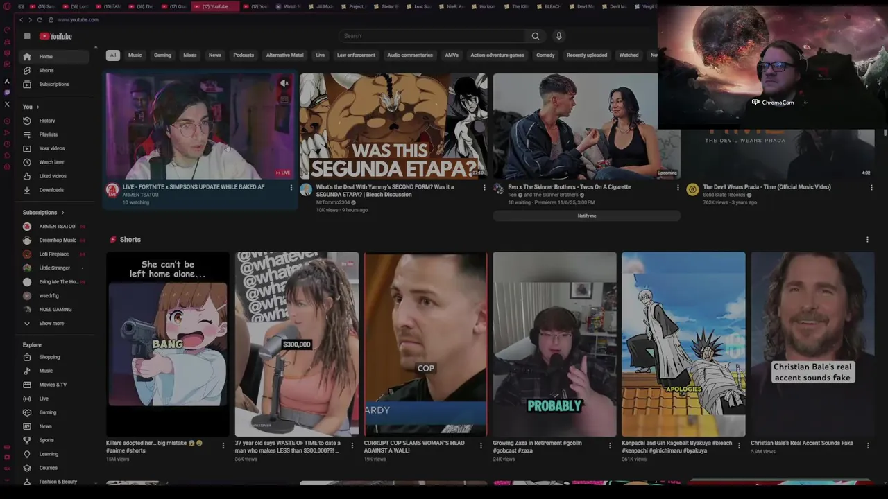Screen dimensions: 888x499
Task: Select the All filter chip
Action: click(x=112, y=55)
